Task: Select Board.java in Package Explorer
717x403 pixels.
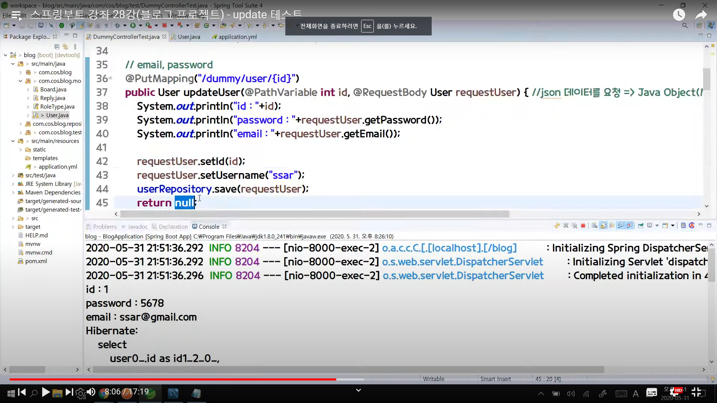Action: click(50, 90)
